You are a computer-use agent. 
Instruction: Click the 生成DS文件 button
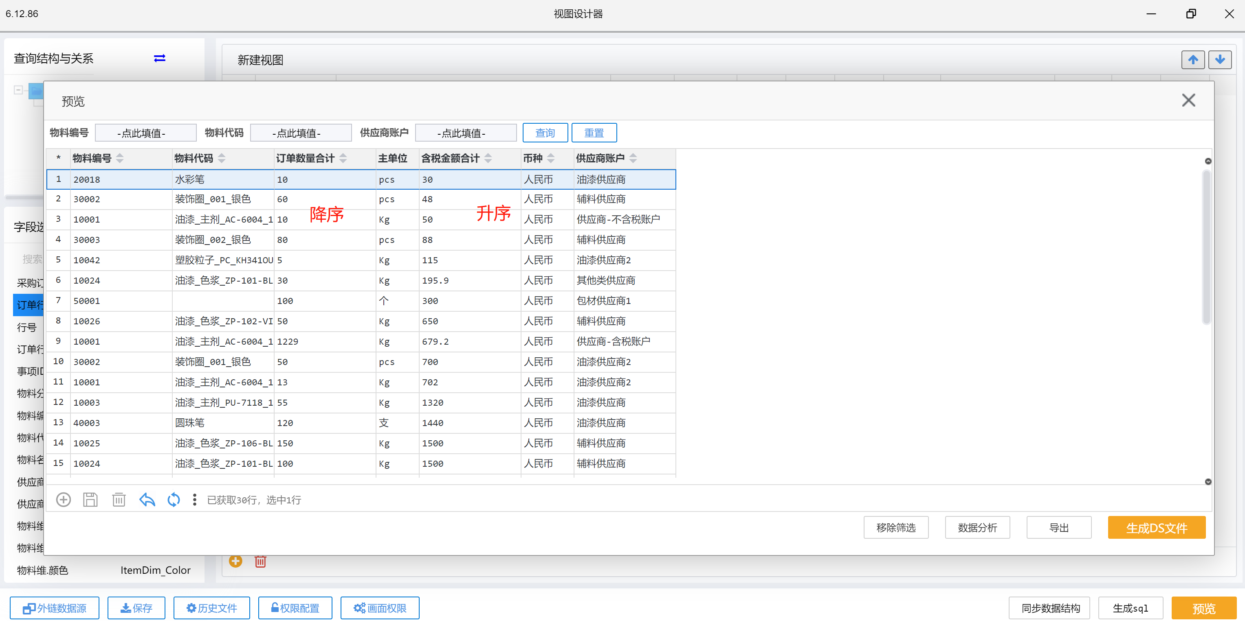coord(1157,527)
